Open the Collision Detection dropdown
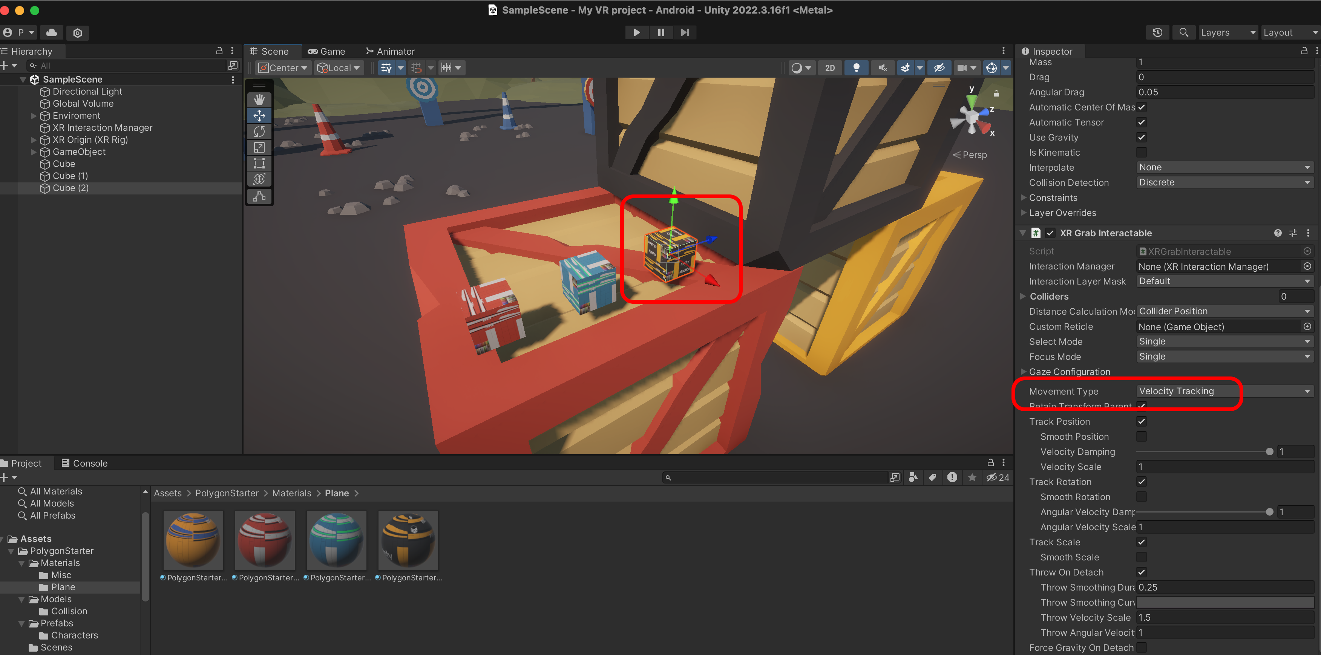The image size is (1321, 655). pyautogui.click(x=1224, y=182)
